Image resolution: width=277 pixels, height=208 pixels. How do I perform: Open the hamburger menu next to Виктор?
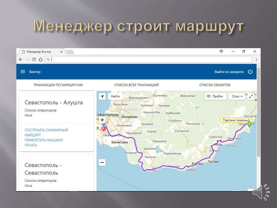22,72
